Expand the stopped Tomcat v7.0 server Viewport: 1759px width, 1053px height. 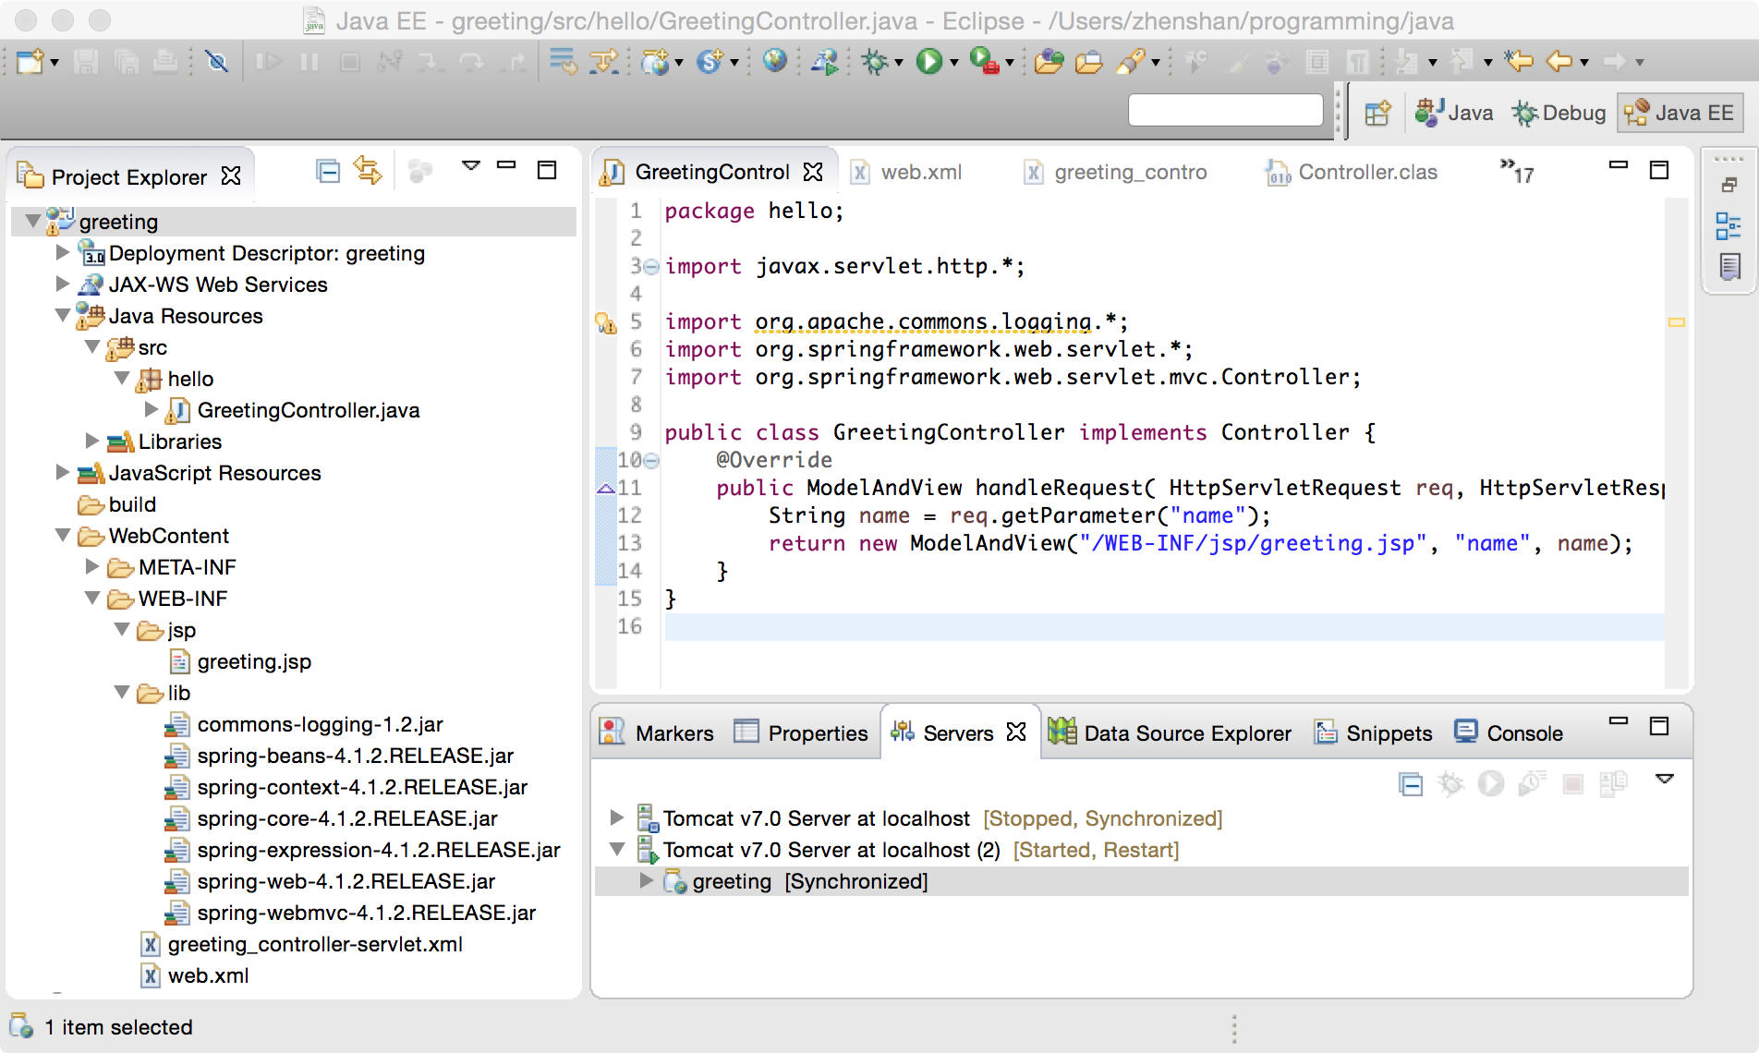coord(617,817)
